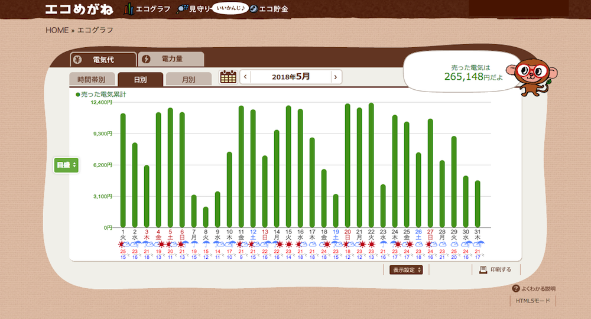Open the calendar date picker icon
The width and height of the screenshot is (591, 319).
click(x=228, y=77)
